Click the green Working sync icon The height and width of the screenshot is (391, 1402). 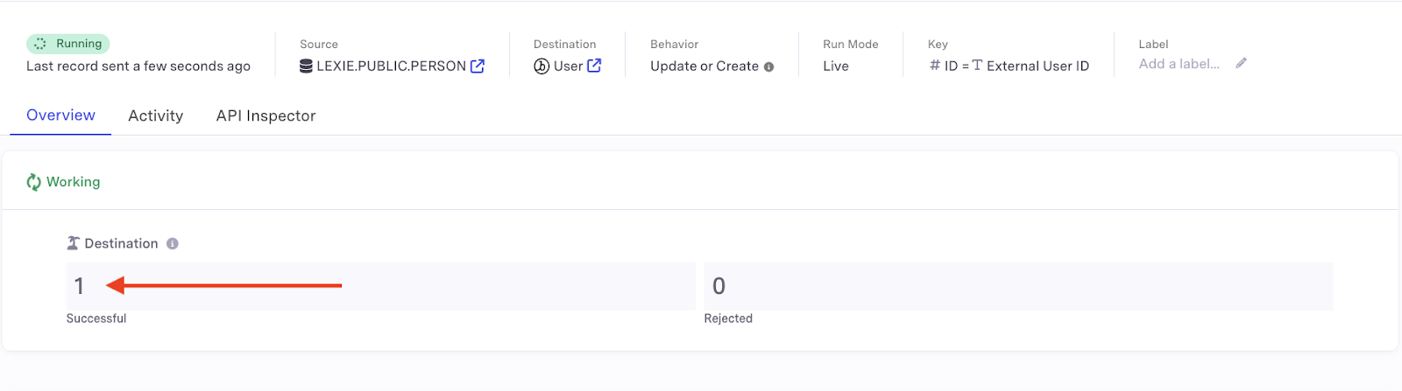coord(34,182)
